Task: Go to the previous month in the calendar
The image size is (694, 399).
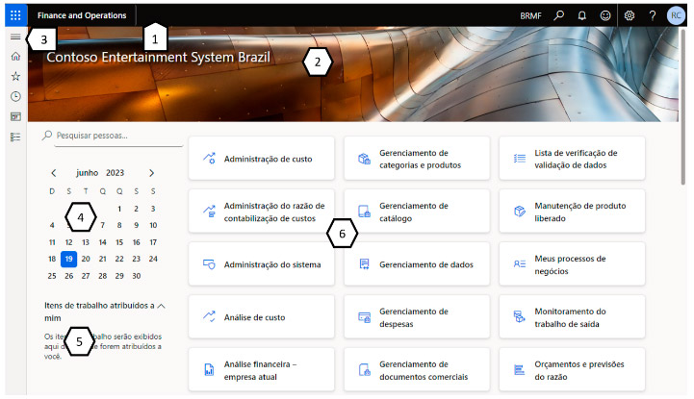Action: point(53,173)
